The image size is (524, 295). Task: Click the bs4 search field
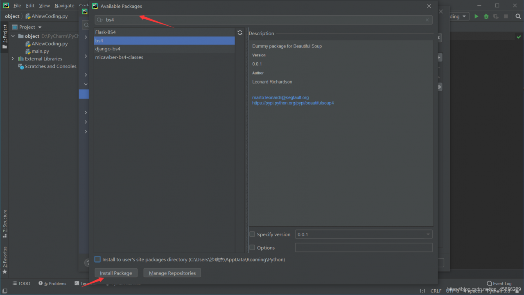click(x=264, y=20)
